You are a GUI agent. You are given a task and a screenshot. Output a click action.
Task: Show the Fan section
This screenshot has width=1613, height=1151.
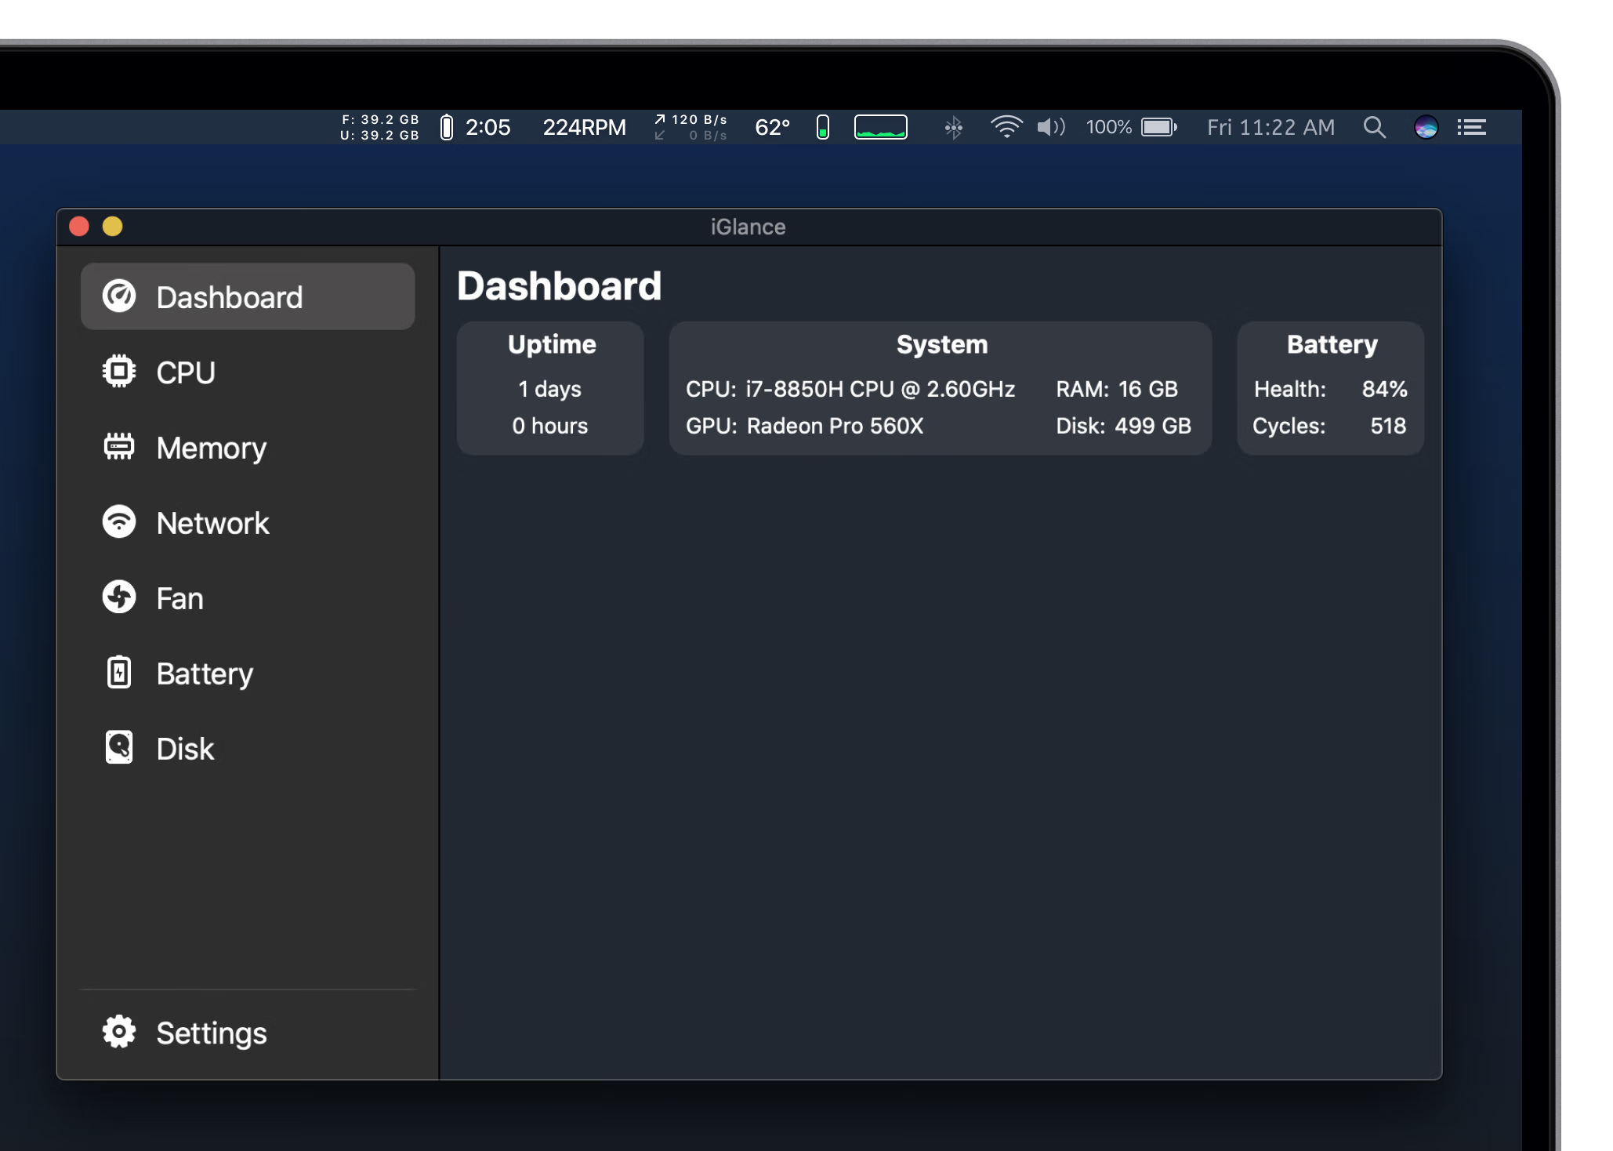tap(248, 597)
